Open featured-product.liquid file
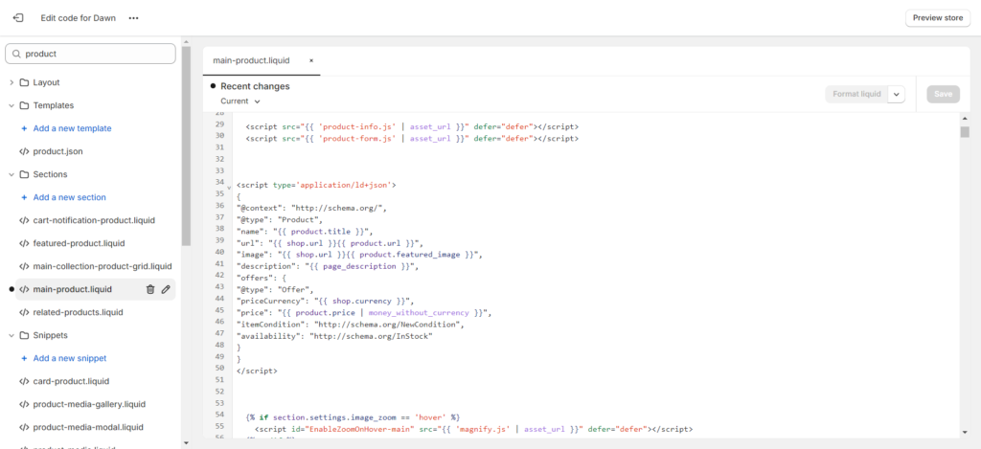Viewport: 981px width, 449px height. coord(79,243)
